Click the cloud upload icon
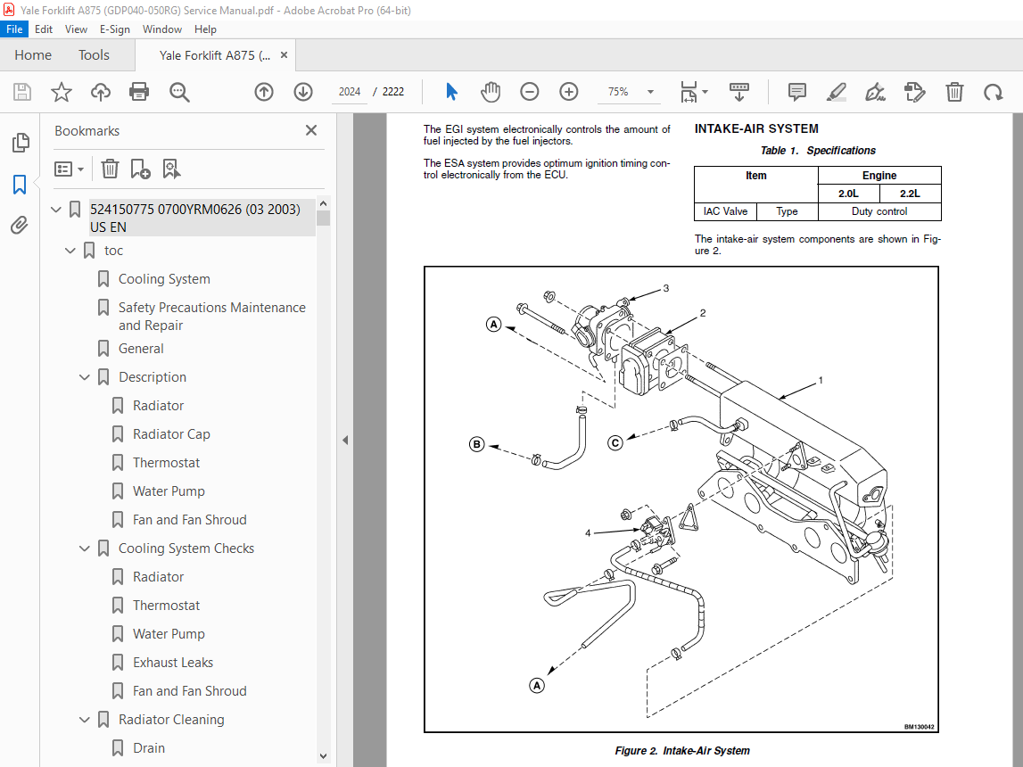 101,92
